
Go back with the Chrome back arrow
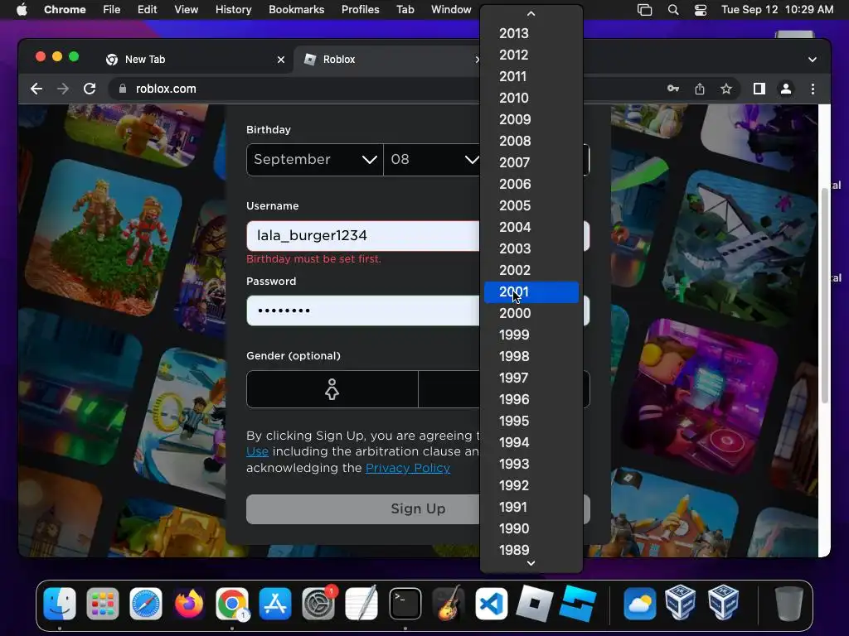tap(36, 89)
